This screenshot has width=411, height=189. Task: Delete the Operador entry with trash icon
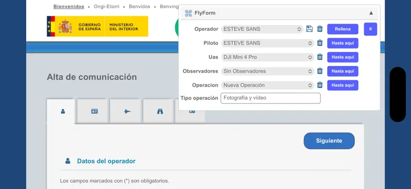[320, 29]
